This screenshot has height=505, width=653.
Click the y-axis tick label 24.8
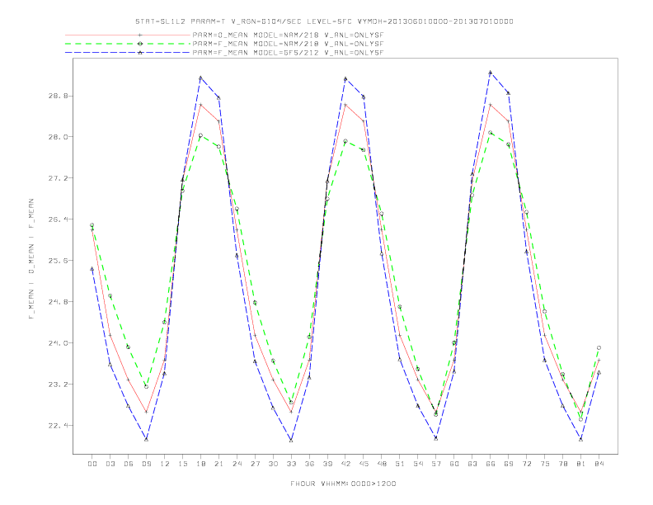pyautogui.click(x=57, y=302)
